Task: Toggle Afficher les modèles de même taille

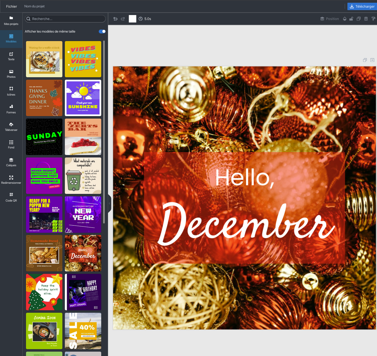Action: [102, 31]
